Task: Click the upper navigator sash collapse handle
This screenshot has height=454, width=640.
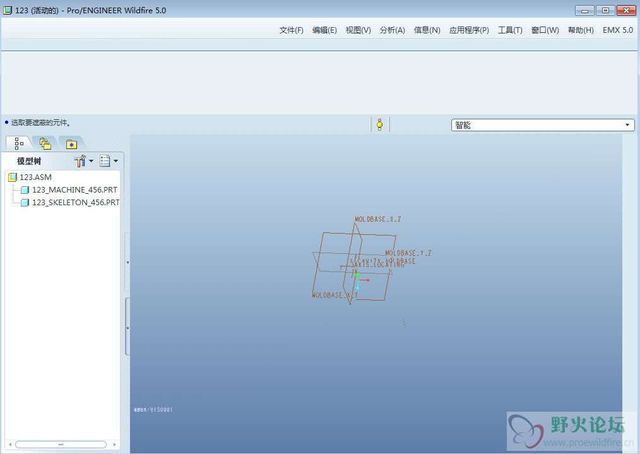Action: coord(127,262)
